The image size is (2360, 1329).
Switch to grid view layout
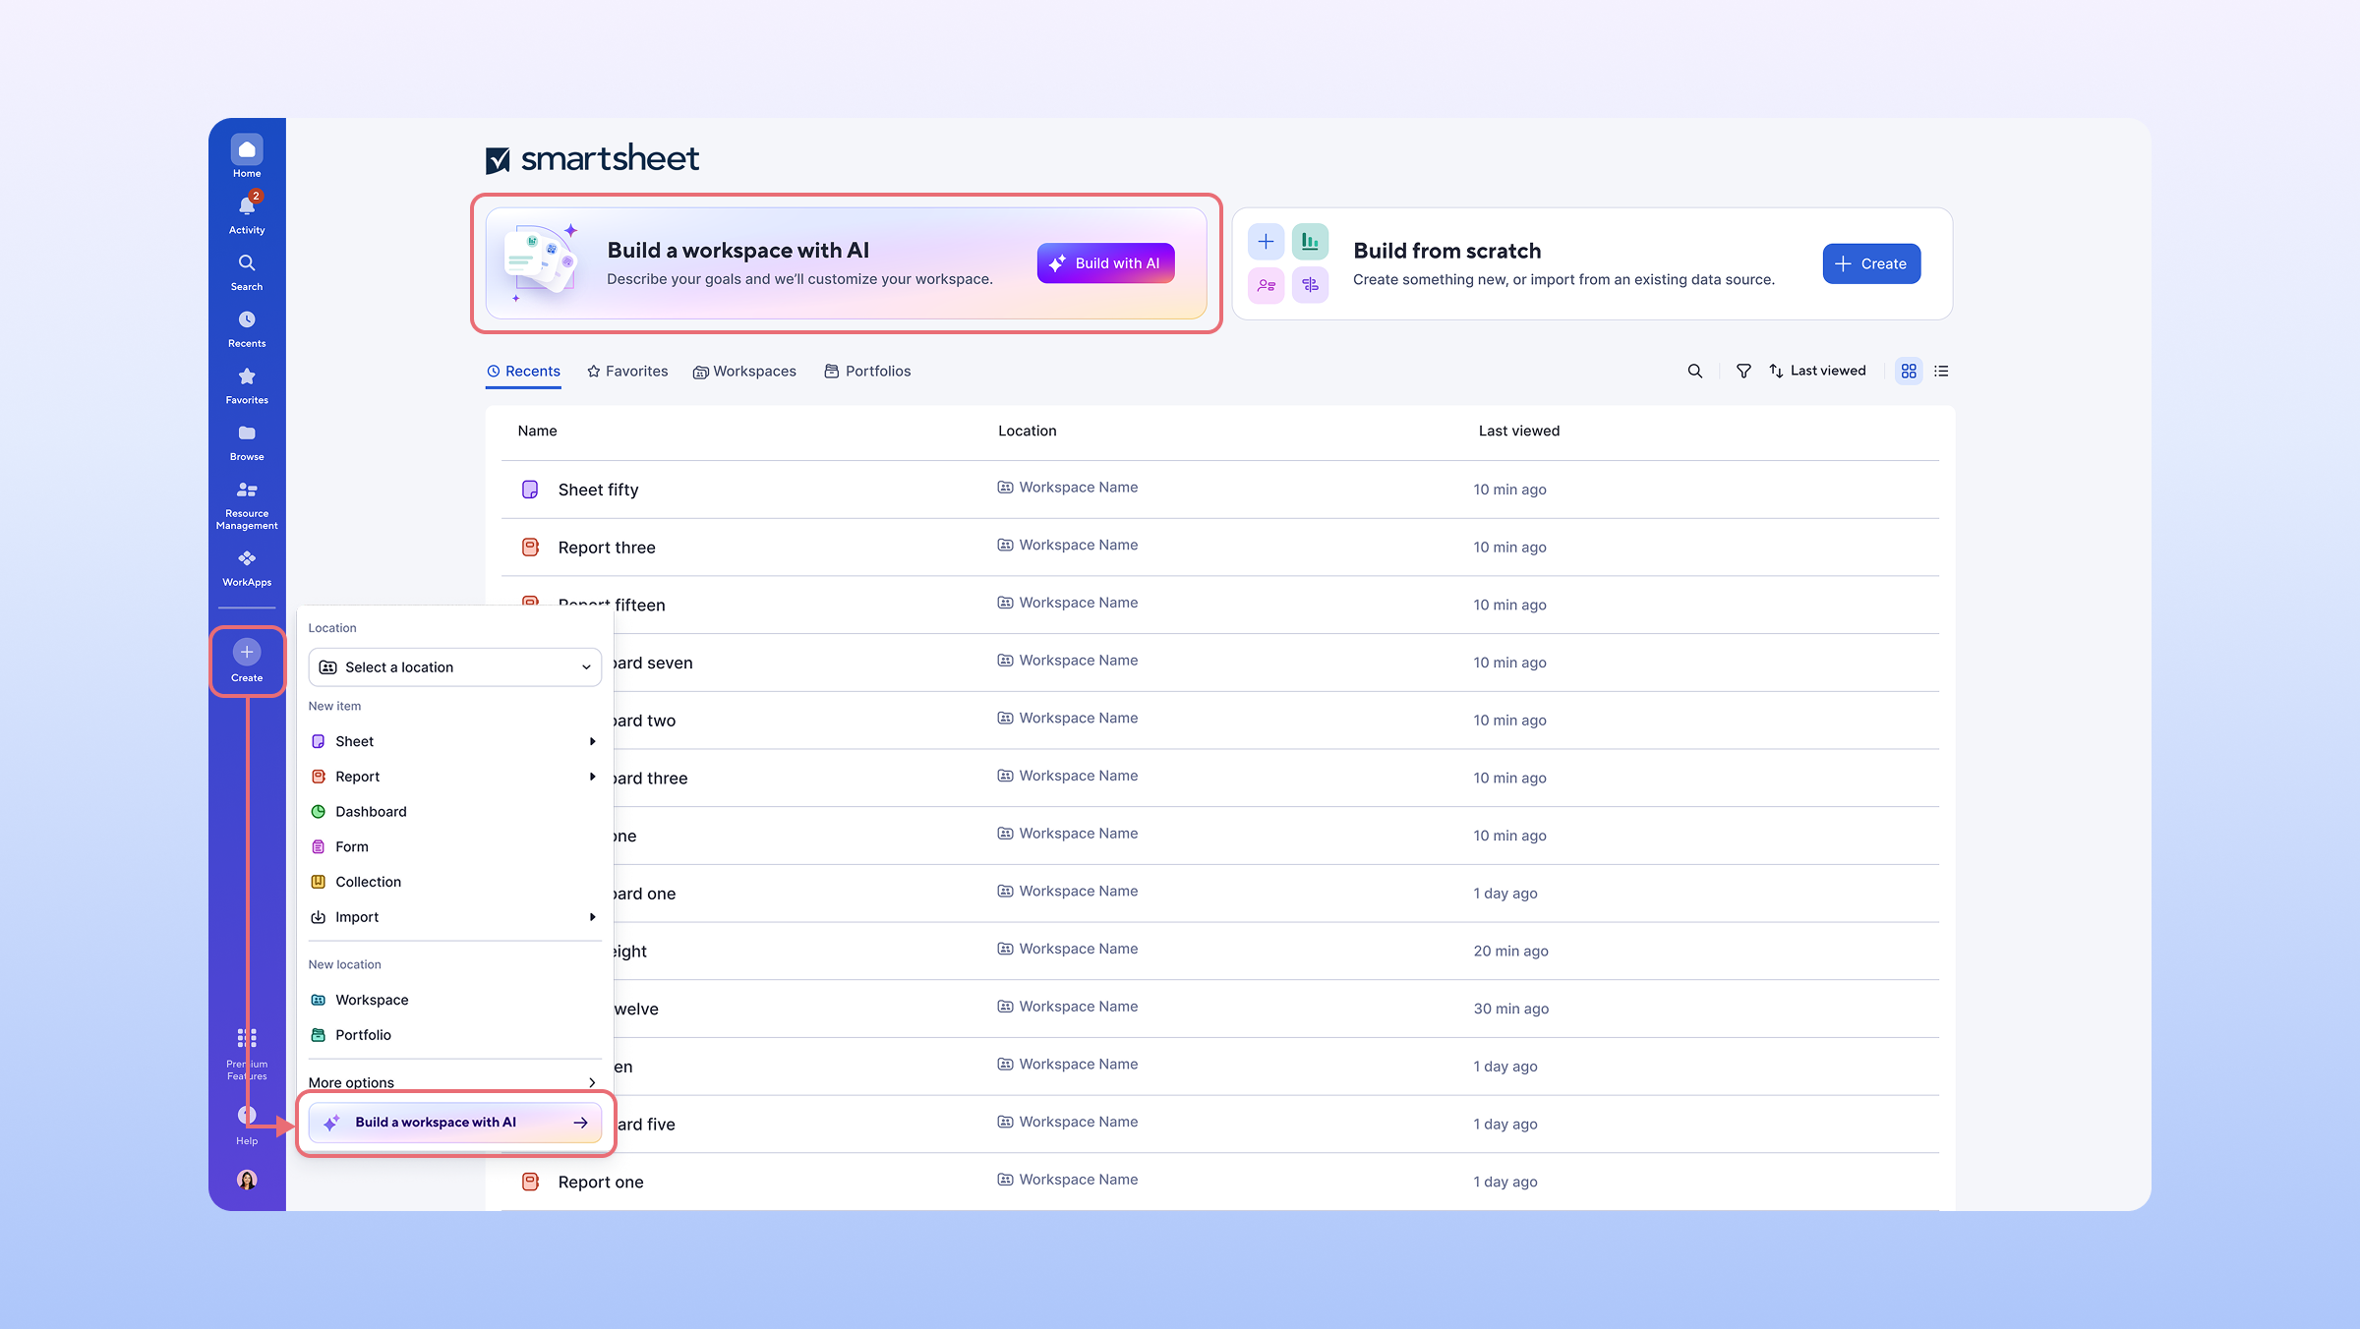click(x=1909, y=371)
